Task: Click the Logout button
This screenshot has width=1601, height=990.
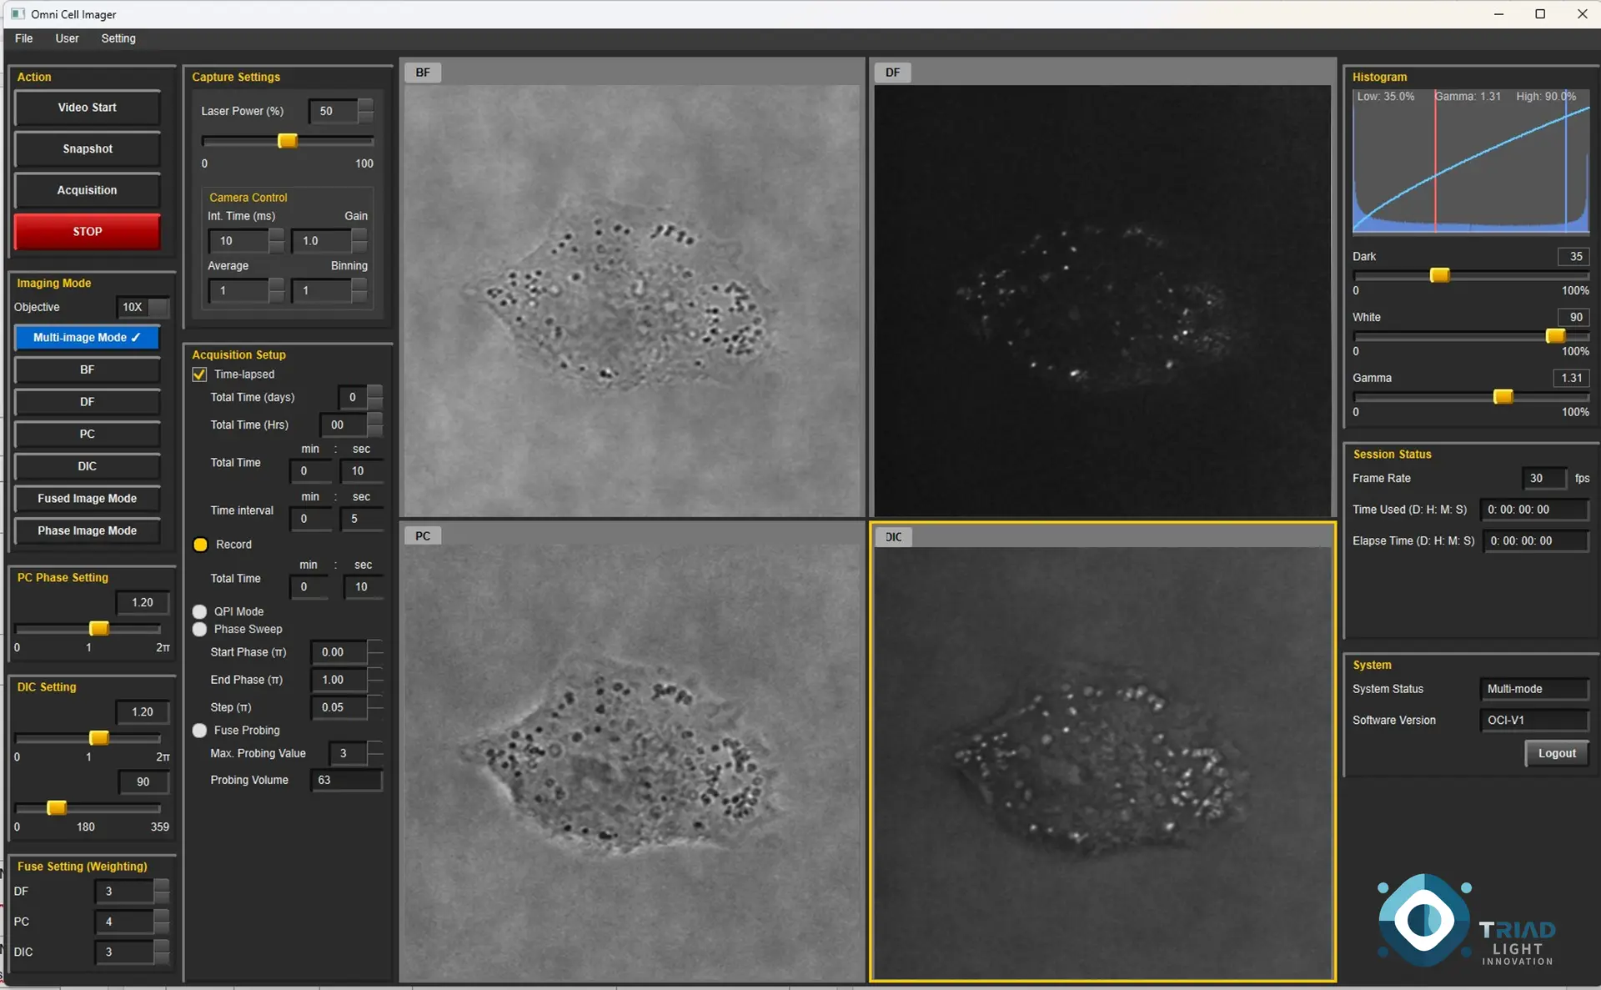Action: (x=1556, y=753)
